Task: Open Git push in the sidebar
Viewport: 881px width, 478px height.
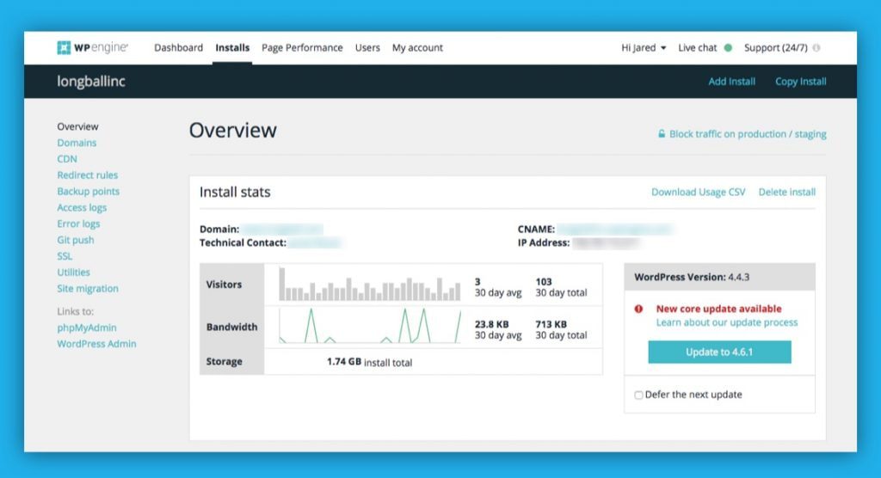Action: click(x=76, y=240)
